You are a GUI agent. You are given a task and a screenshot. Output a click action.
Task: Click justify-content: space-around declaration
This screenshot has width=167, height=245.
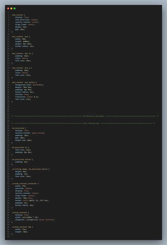(x=30, y=133)
